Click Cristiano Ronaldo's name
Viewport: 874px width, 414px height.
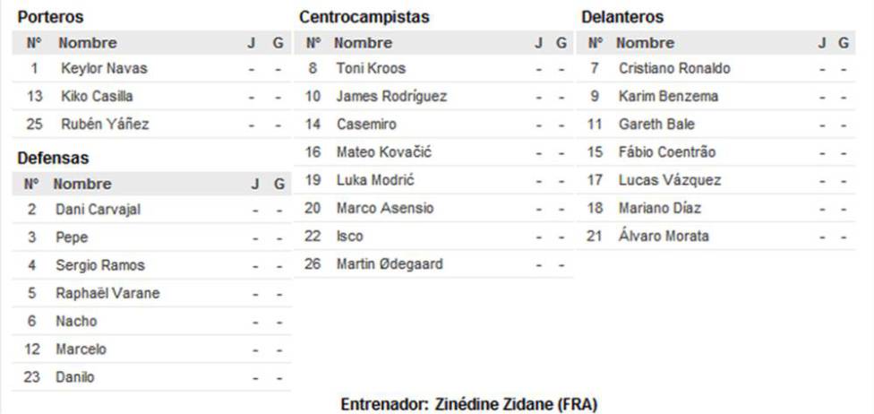[674, 69]
